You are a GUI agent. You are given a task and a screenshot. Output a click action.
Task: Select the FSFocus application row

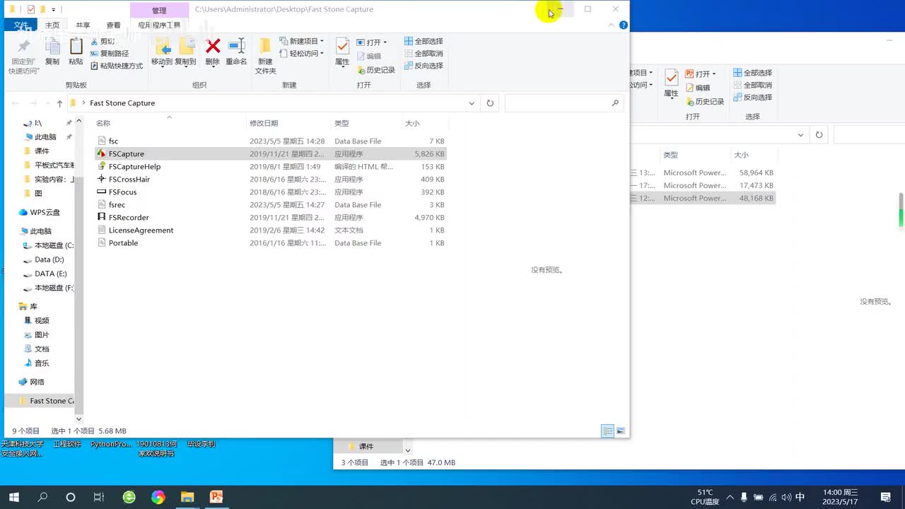click(x=270, y=192)
